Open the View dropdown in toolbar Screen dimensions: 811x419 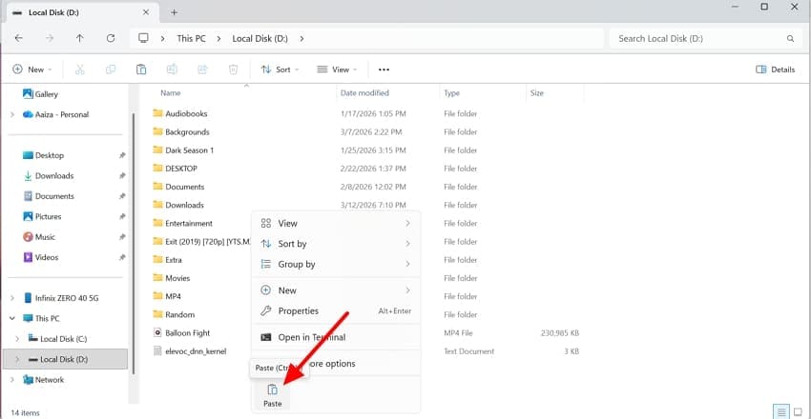click(x=337, y=70)
